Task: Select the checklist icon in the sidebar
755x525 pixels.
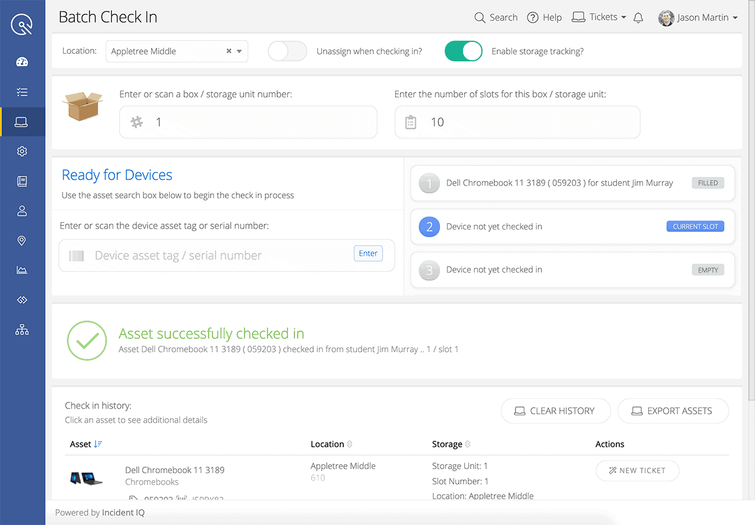Action: point(22,91)
